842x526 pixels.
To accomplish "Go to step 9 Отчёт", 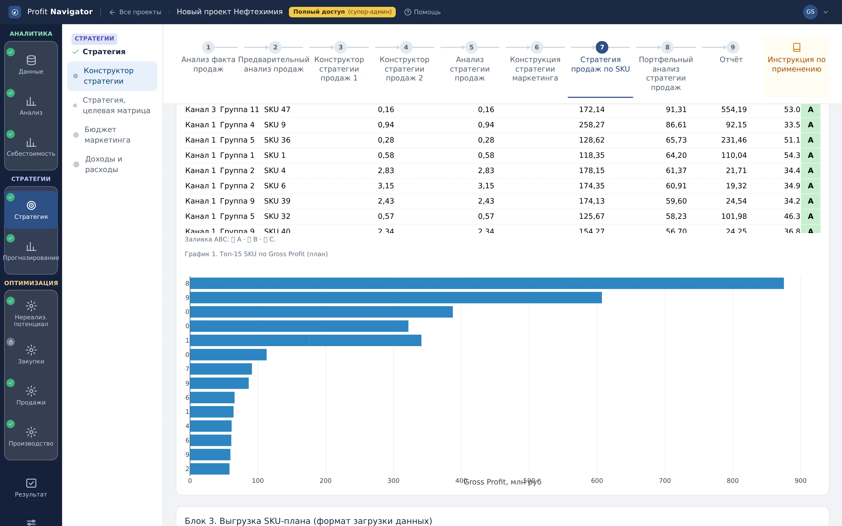I will pos(731,53).
